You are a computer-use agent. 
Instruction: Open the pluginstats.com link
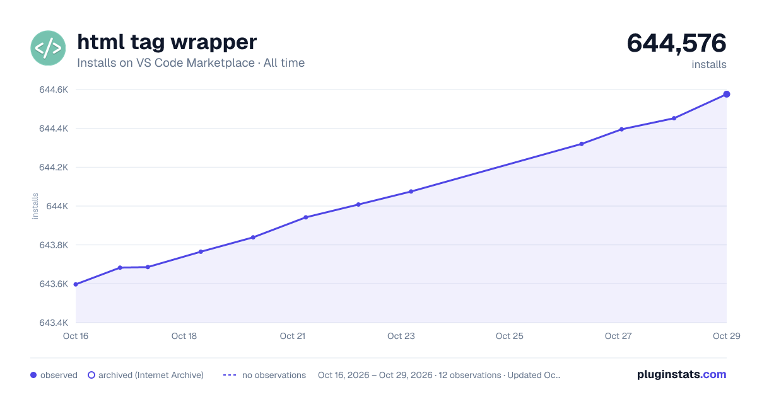point(682,374)
